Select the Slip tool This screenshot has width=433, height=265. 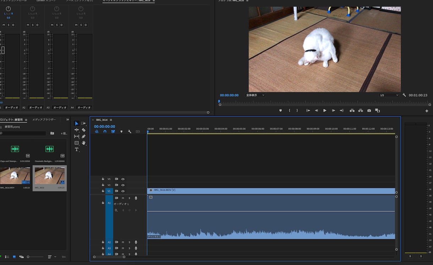click(76, 136)
